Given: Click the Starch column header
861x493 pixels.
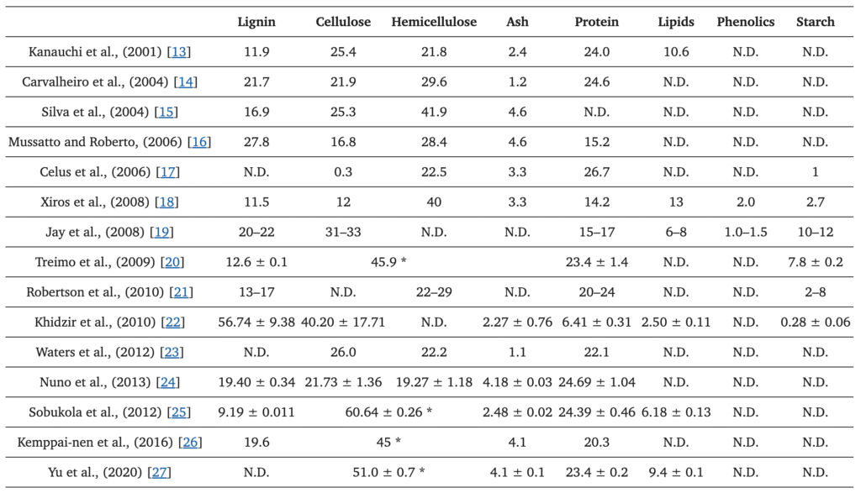Looking at the screenshot, I should pyautogui.click(x=815, y=22).
